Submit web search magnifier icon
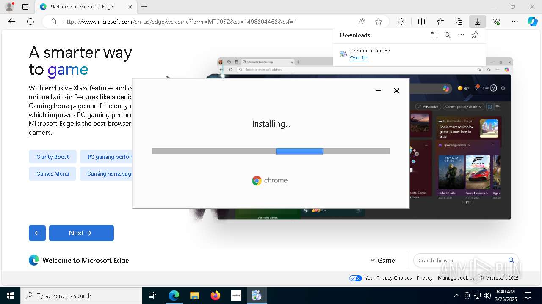Viewport: 542px width, 304px height. (x=511, y=260)
